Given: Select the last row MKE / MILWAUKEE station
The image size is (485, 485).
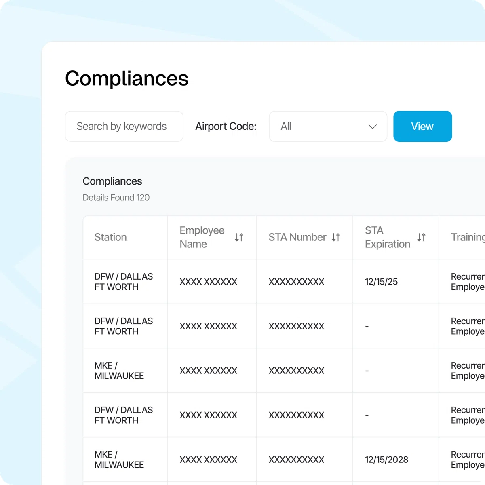Looking at the screenshot, I should pos(119,460).
